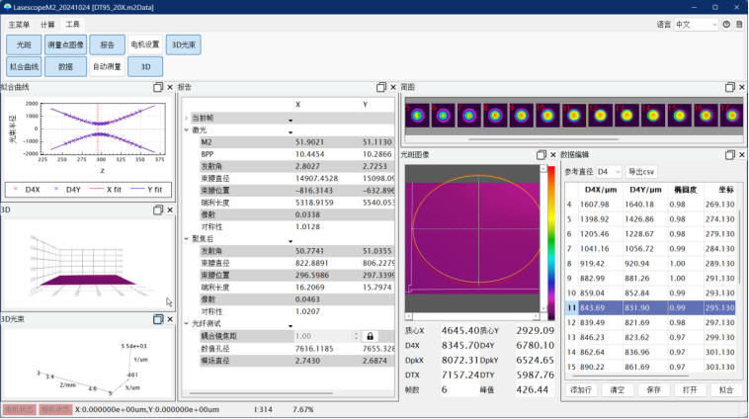Close the 报告 panel
Screen dimensions: 749x419
click(x=393, y=87)
